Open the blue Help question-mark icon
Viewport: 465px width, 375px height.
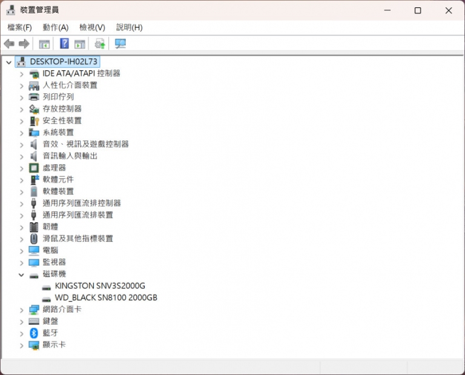[64, 44]
